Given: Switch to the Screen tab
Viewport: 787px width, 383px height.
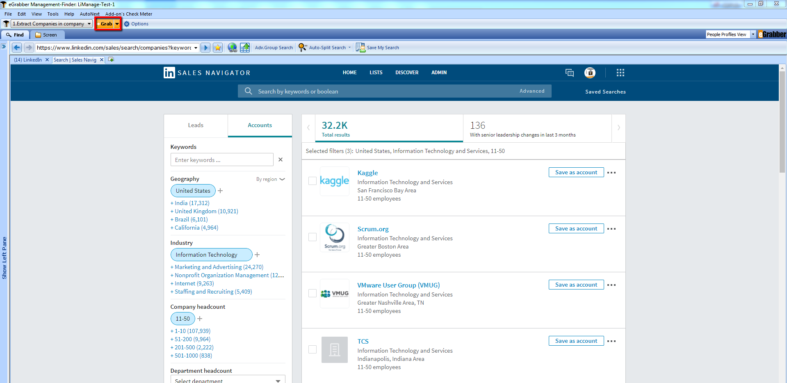Looking at the screenshot, I should click(47, 35).
